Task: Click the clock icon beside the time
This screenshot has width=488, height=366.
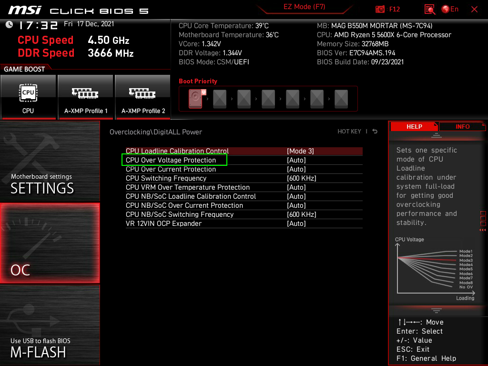Action: 9,25
